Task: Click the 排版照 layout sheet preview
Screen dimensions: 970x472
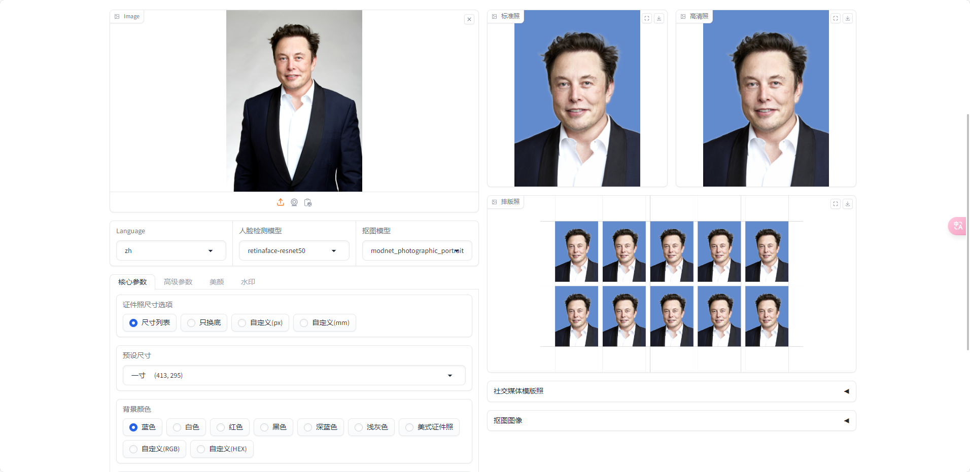Action: click(672, 284)
